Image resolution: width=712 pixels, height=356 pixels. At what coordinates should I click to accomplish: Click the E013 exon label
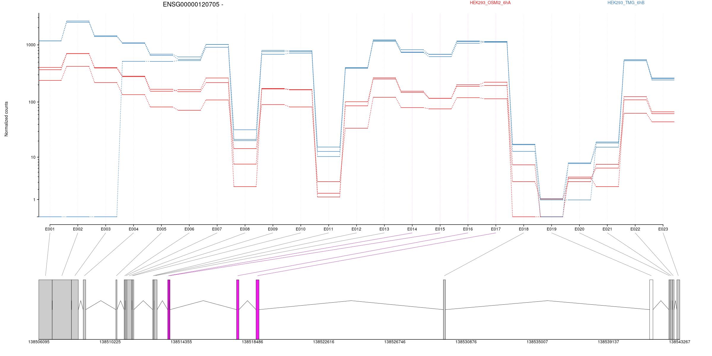coord(384,229)
